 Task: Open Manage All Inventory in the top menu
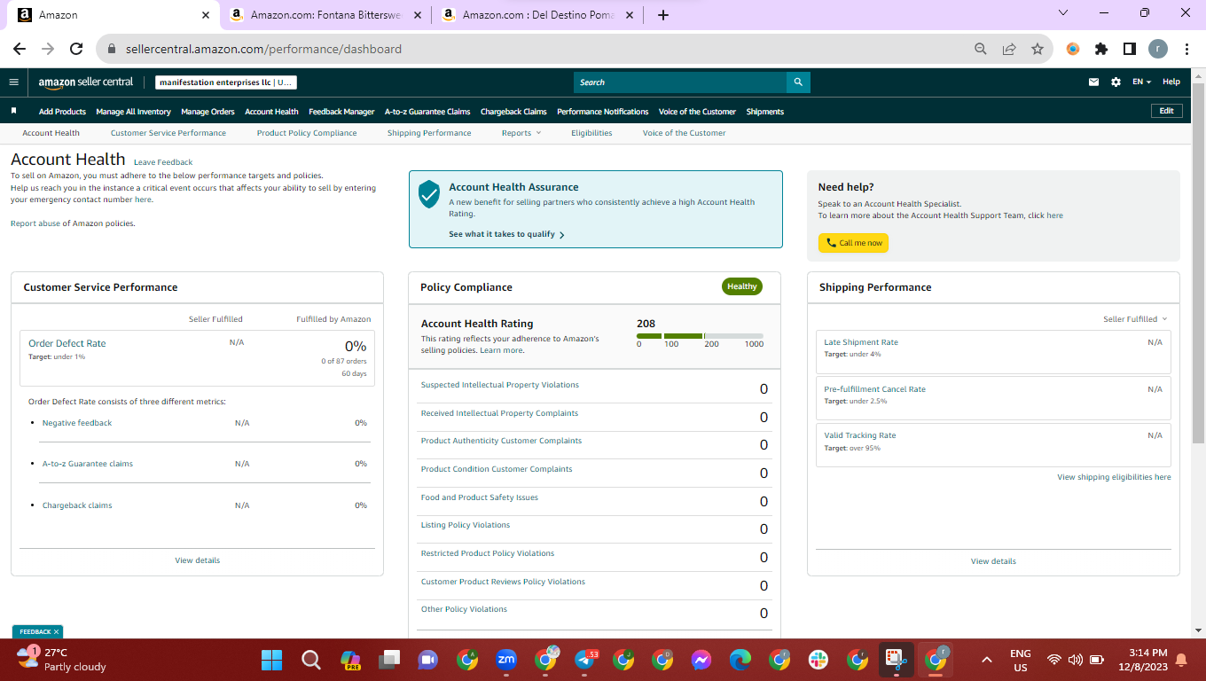pyautogui.click(x=133, y=112)
